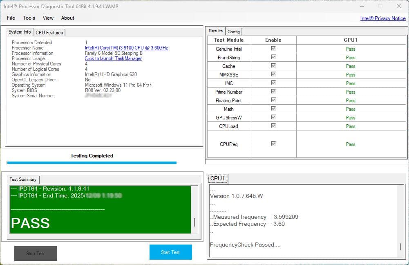The width and height of the screenshot is (409, 265).
Task: Uncheck the GPUStressW test
Action: click(x=273, y=117)
